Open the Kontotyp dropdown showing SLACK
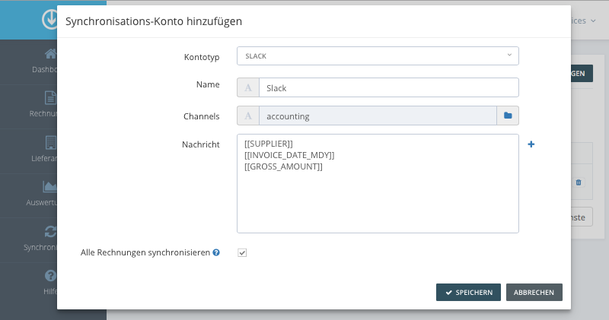The image size is (609, 320). [x=378, y=55]
